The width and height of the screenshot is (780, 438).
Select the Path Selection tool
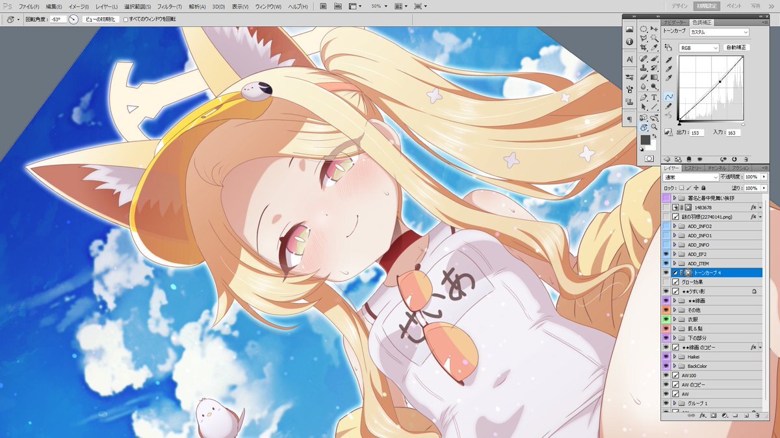643,107
